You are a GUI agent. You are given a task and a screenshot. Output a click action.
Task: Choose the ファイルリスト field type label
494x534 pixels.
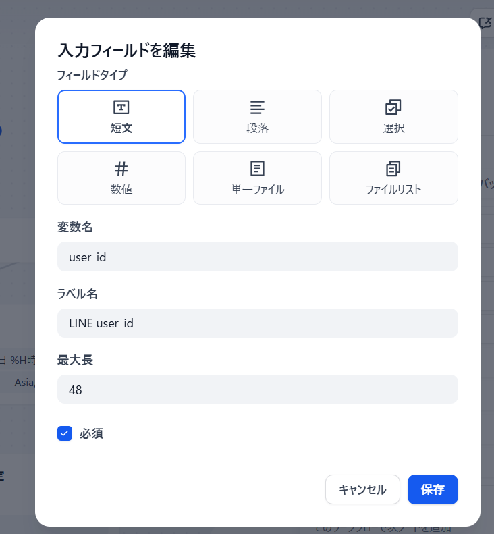pos(393,189)
